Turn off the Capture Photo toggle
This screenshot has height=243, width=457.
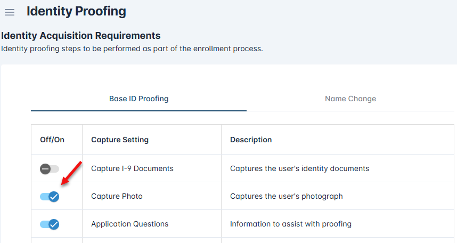click(50, 197)
